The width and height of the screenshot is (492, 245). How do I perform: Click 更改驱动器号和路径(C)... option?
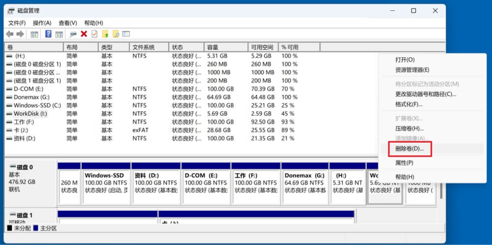(426, 94)
